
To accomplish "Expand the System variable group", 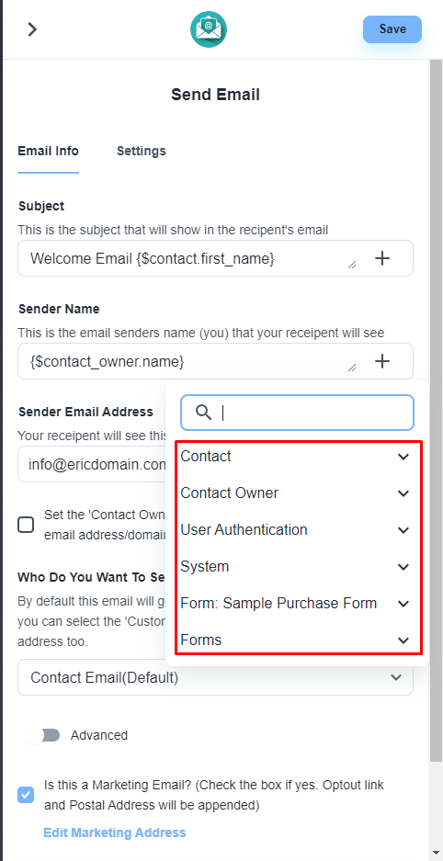I will [x=295, y=567].
